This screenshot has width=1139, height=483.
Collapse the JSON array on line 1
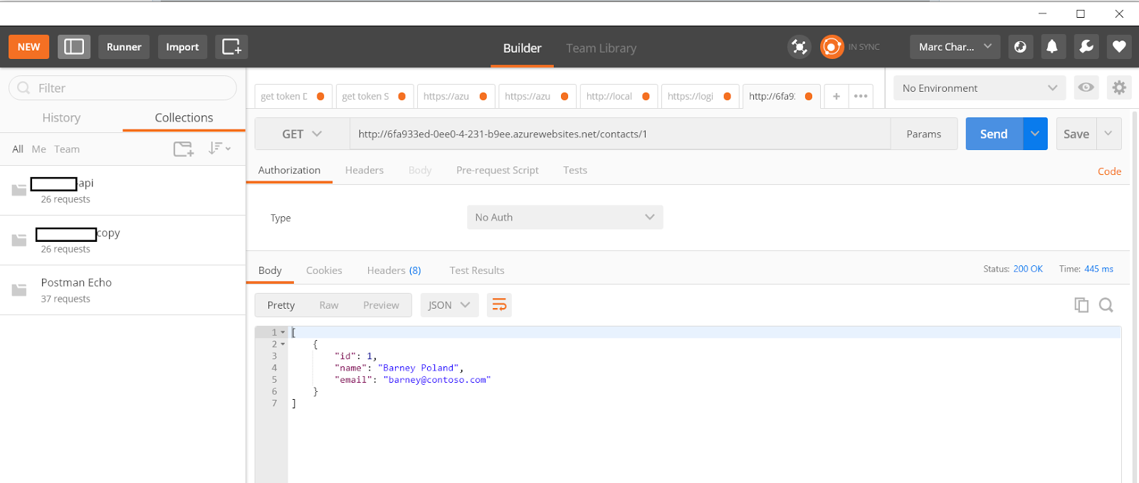coord(283,332)
